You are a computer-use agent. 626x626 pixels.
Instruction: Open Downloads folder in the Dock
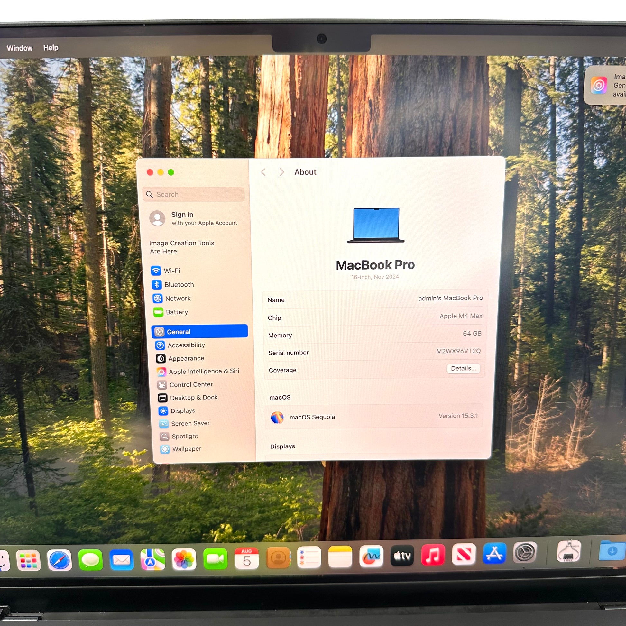pos(612,550)
